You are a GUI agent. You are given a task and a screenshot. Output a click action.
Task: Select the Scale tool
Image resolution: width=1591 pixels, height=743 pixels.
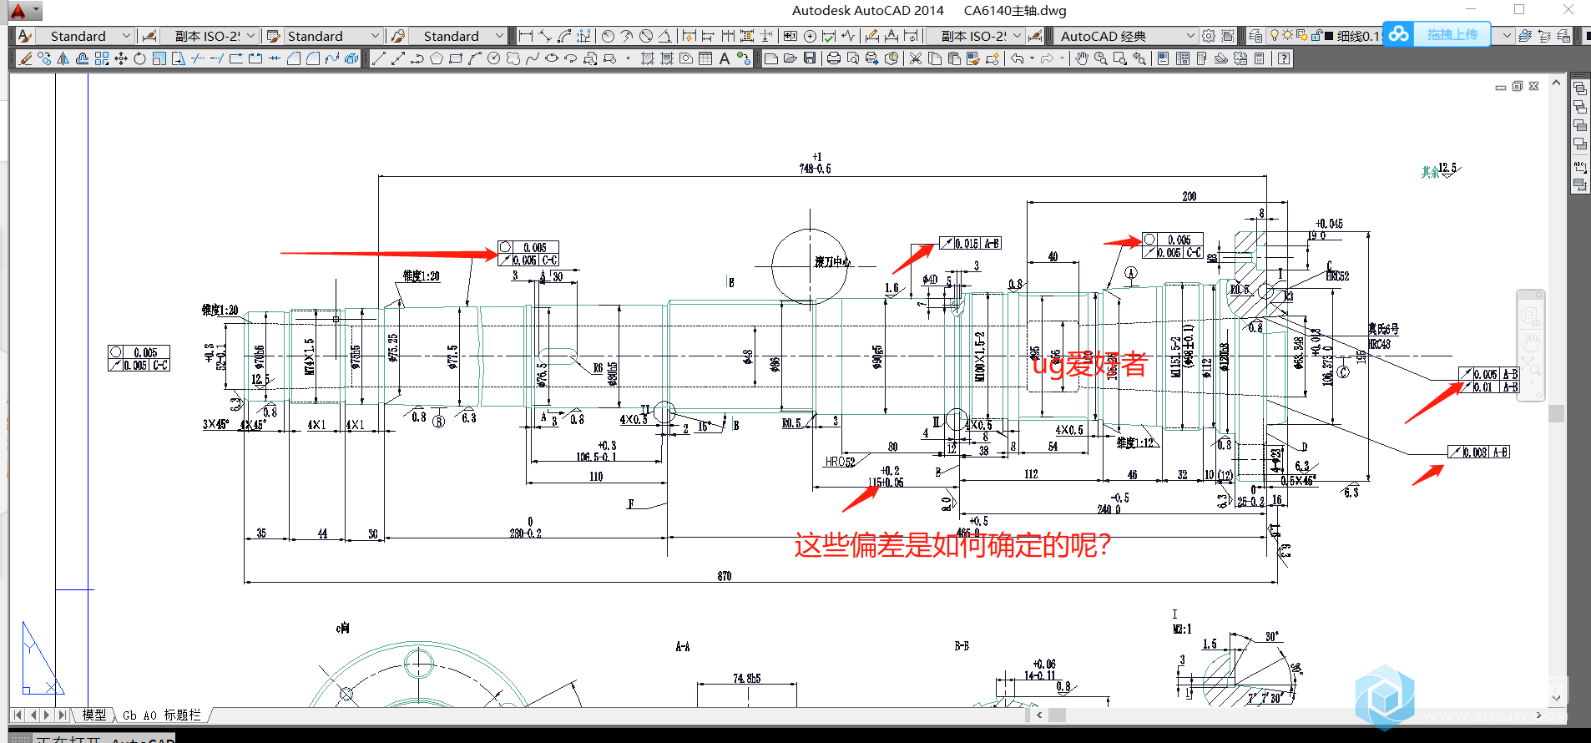point(159,58)
